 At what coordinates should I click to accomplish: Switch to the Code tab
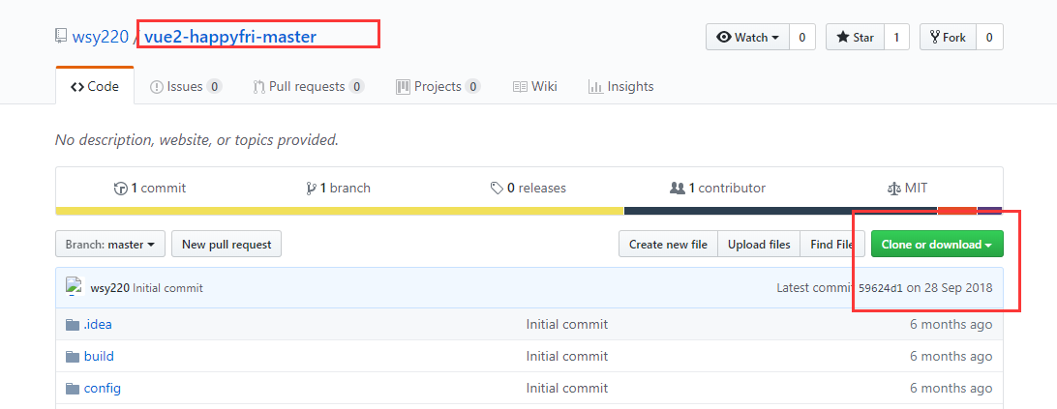(95, 86)
